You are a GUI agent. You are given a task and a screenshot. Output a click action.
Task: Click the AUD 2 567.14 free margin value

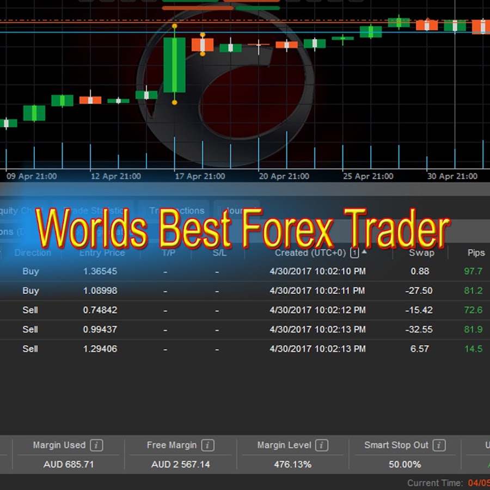[180, 464]
